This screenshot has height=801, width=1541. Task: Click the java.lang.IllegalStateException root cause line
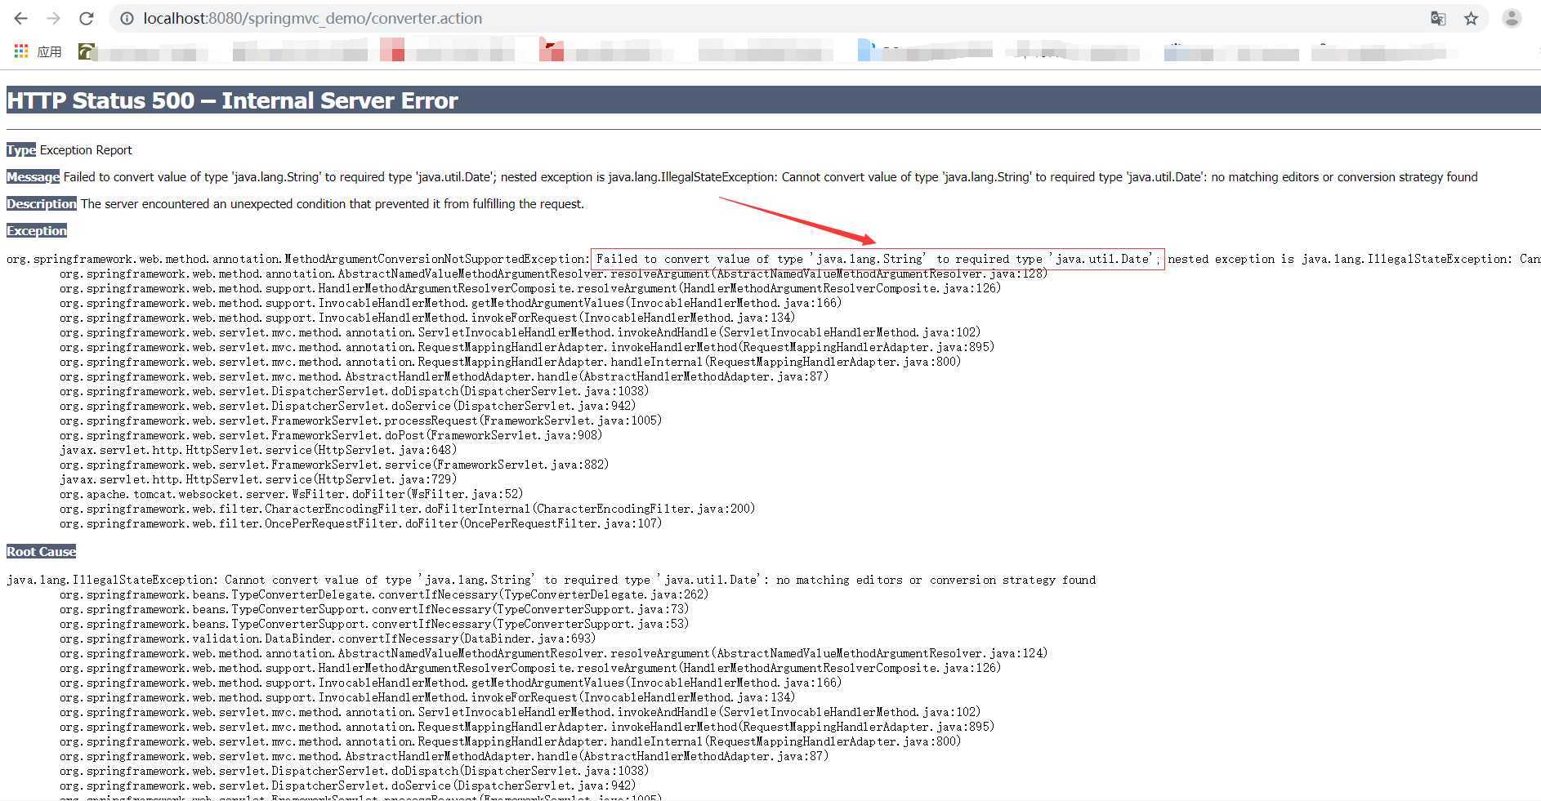click(551, 580)
